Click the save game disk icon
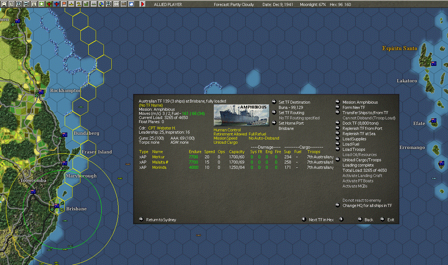 4,4
